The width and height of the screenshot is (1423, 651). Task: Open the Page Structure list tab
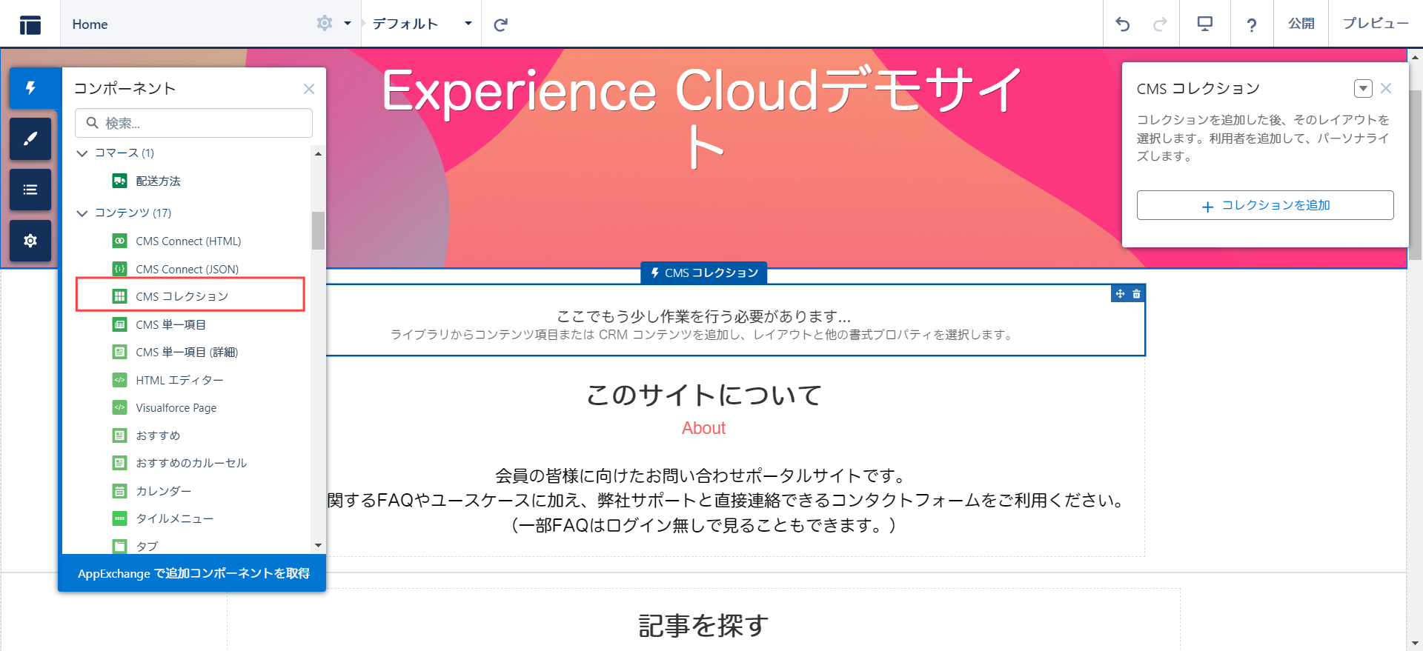[x=30, y=190]
